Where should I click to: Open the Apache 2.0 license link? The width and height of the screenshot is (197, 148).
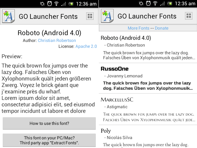[86, 46]
